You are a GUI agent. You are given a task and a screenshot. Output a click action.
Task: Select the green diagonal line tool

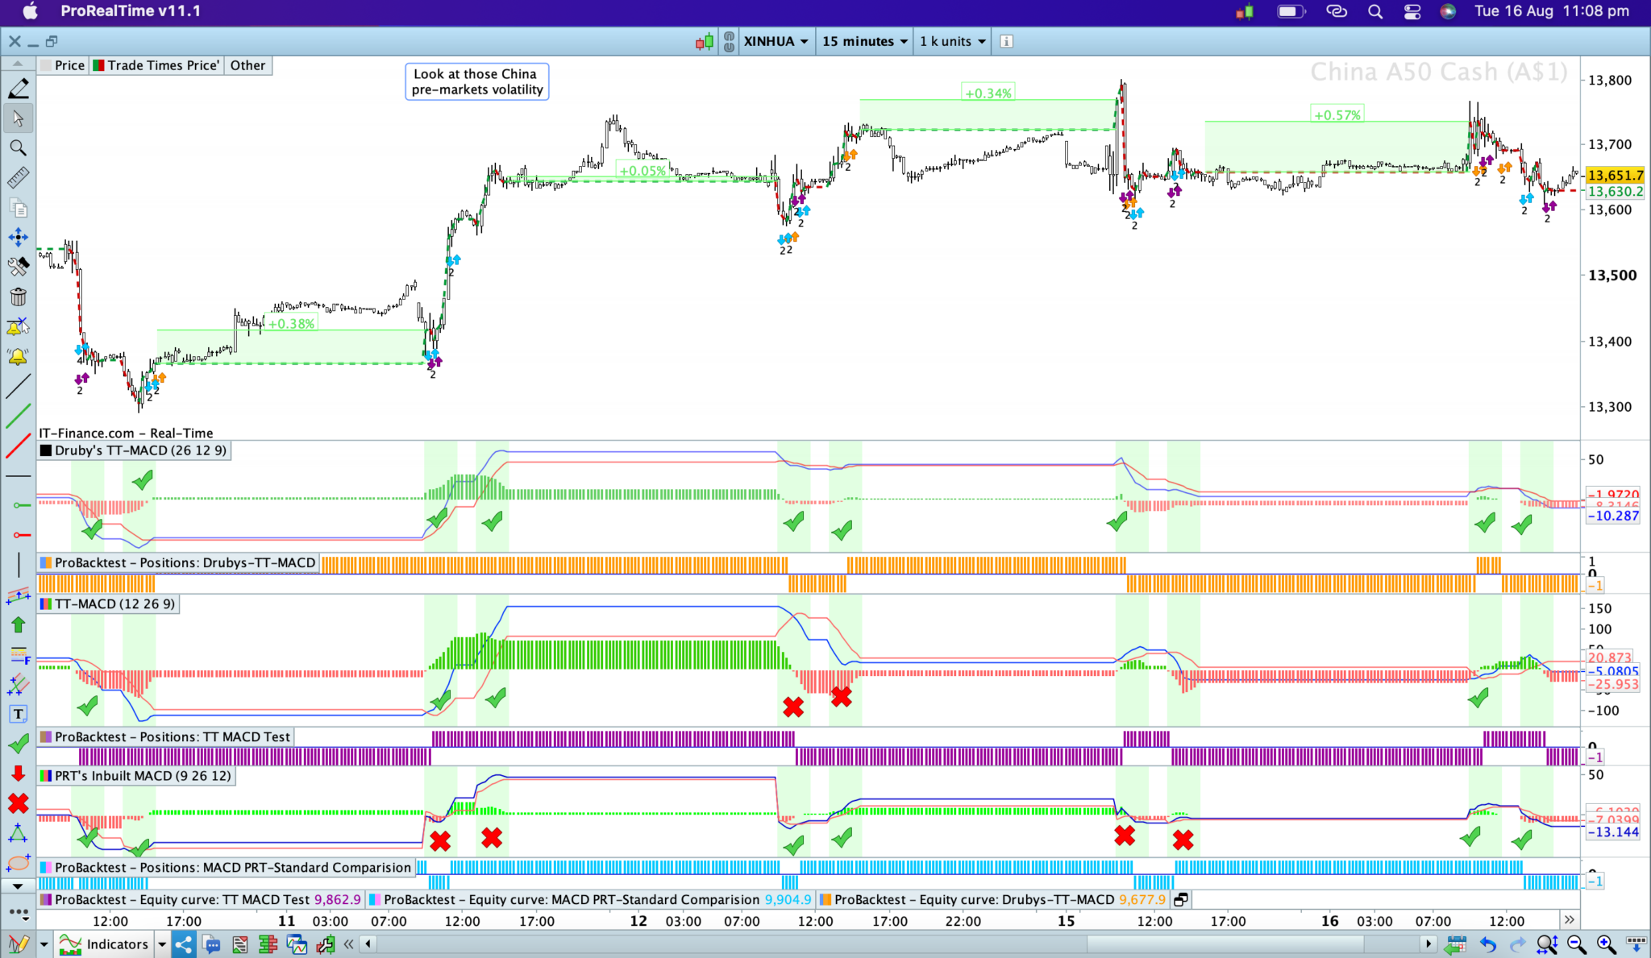18,416
